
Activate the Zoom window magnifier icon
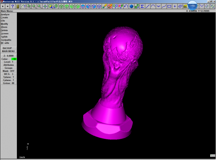pos(29,6)
